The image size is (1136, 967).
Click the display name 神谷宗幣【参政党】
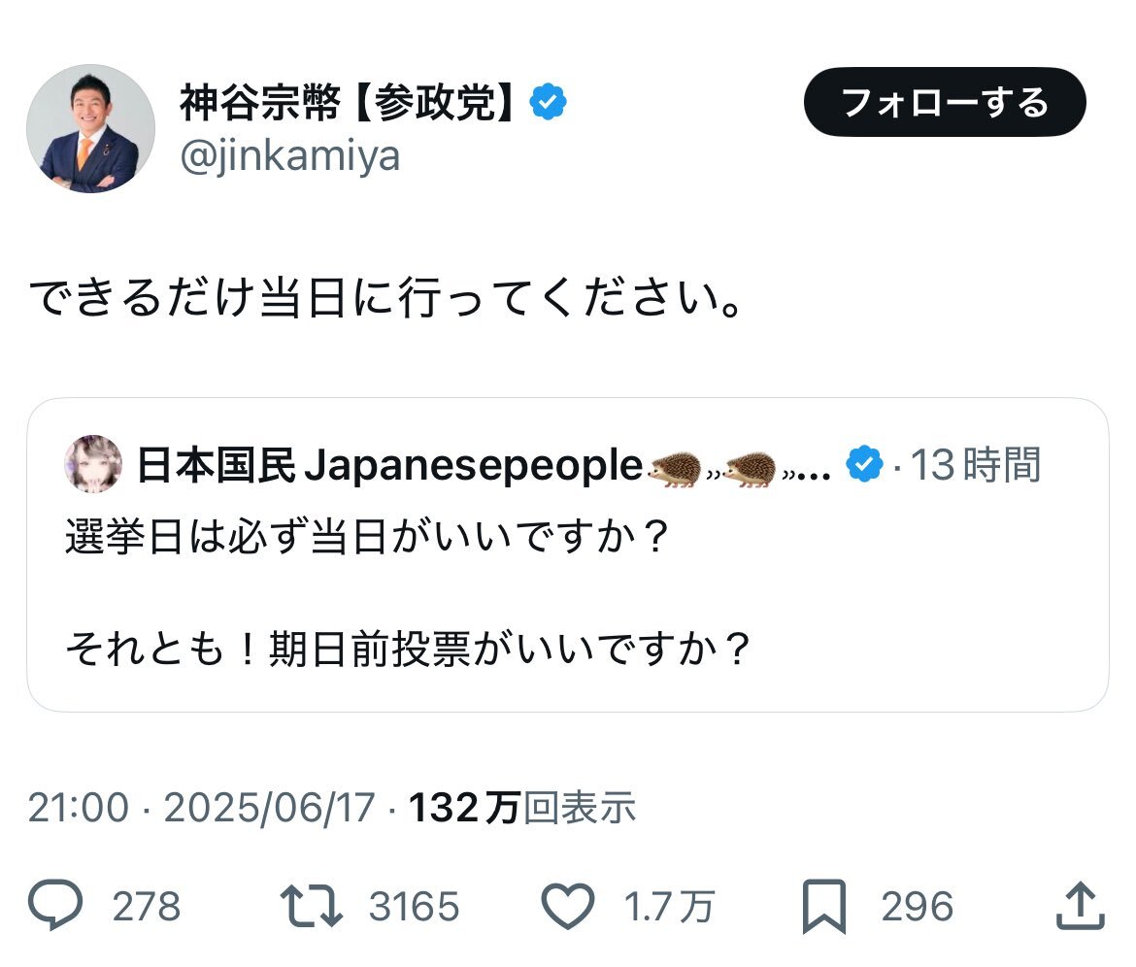point(349,102)
